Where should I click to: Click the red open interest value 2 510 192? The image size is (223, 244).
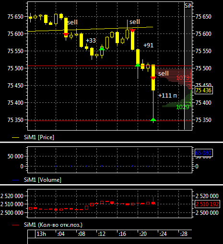click(x=207, y=204)
